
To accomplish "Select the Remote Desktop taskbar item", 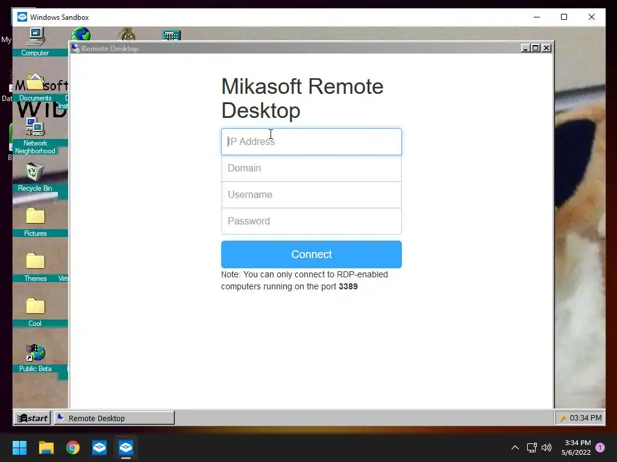I will (x=114, y=418).
